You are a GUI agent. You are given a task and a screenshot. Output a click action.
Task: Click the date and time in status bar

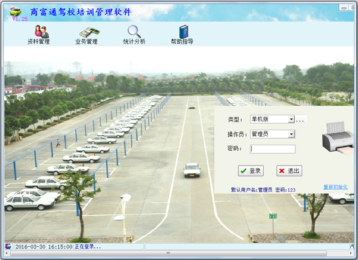tap(44, 246)
